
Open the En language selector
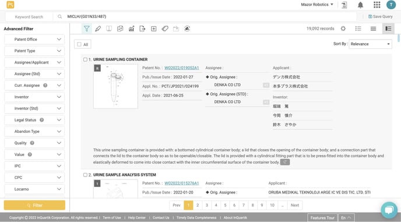tap(346, 218)
